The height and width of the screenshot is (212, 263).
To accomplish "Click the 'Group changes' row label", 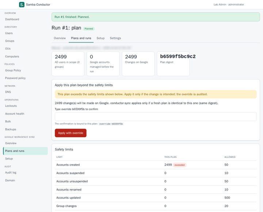I will point(66,206).
